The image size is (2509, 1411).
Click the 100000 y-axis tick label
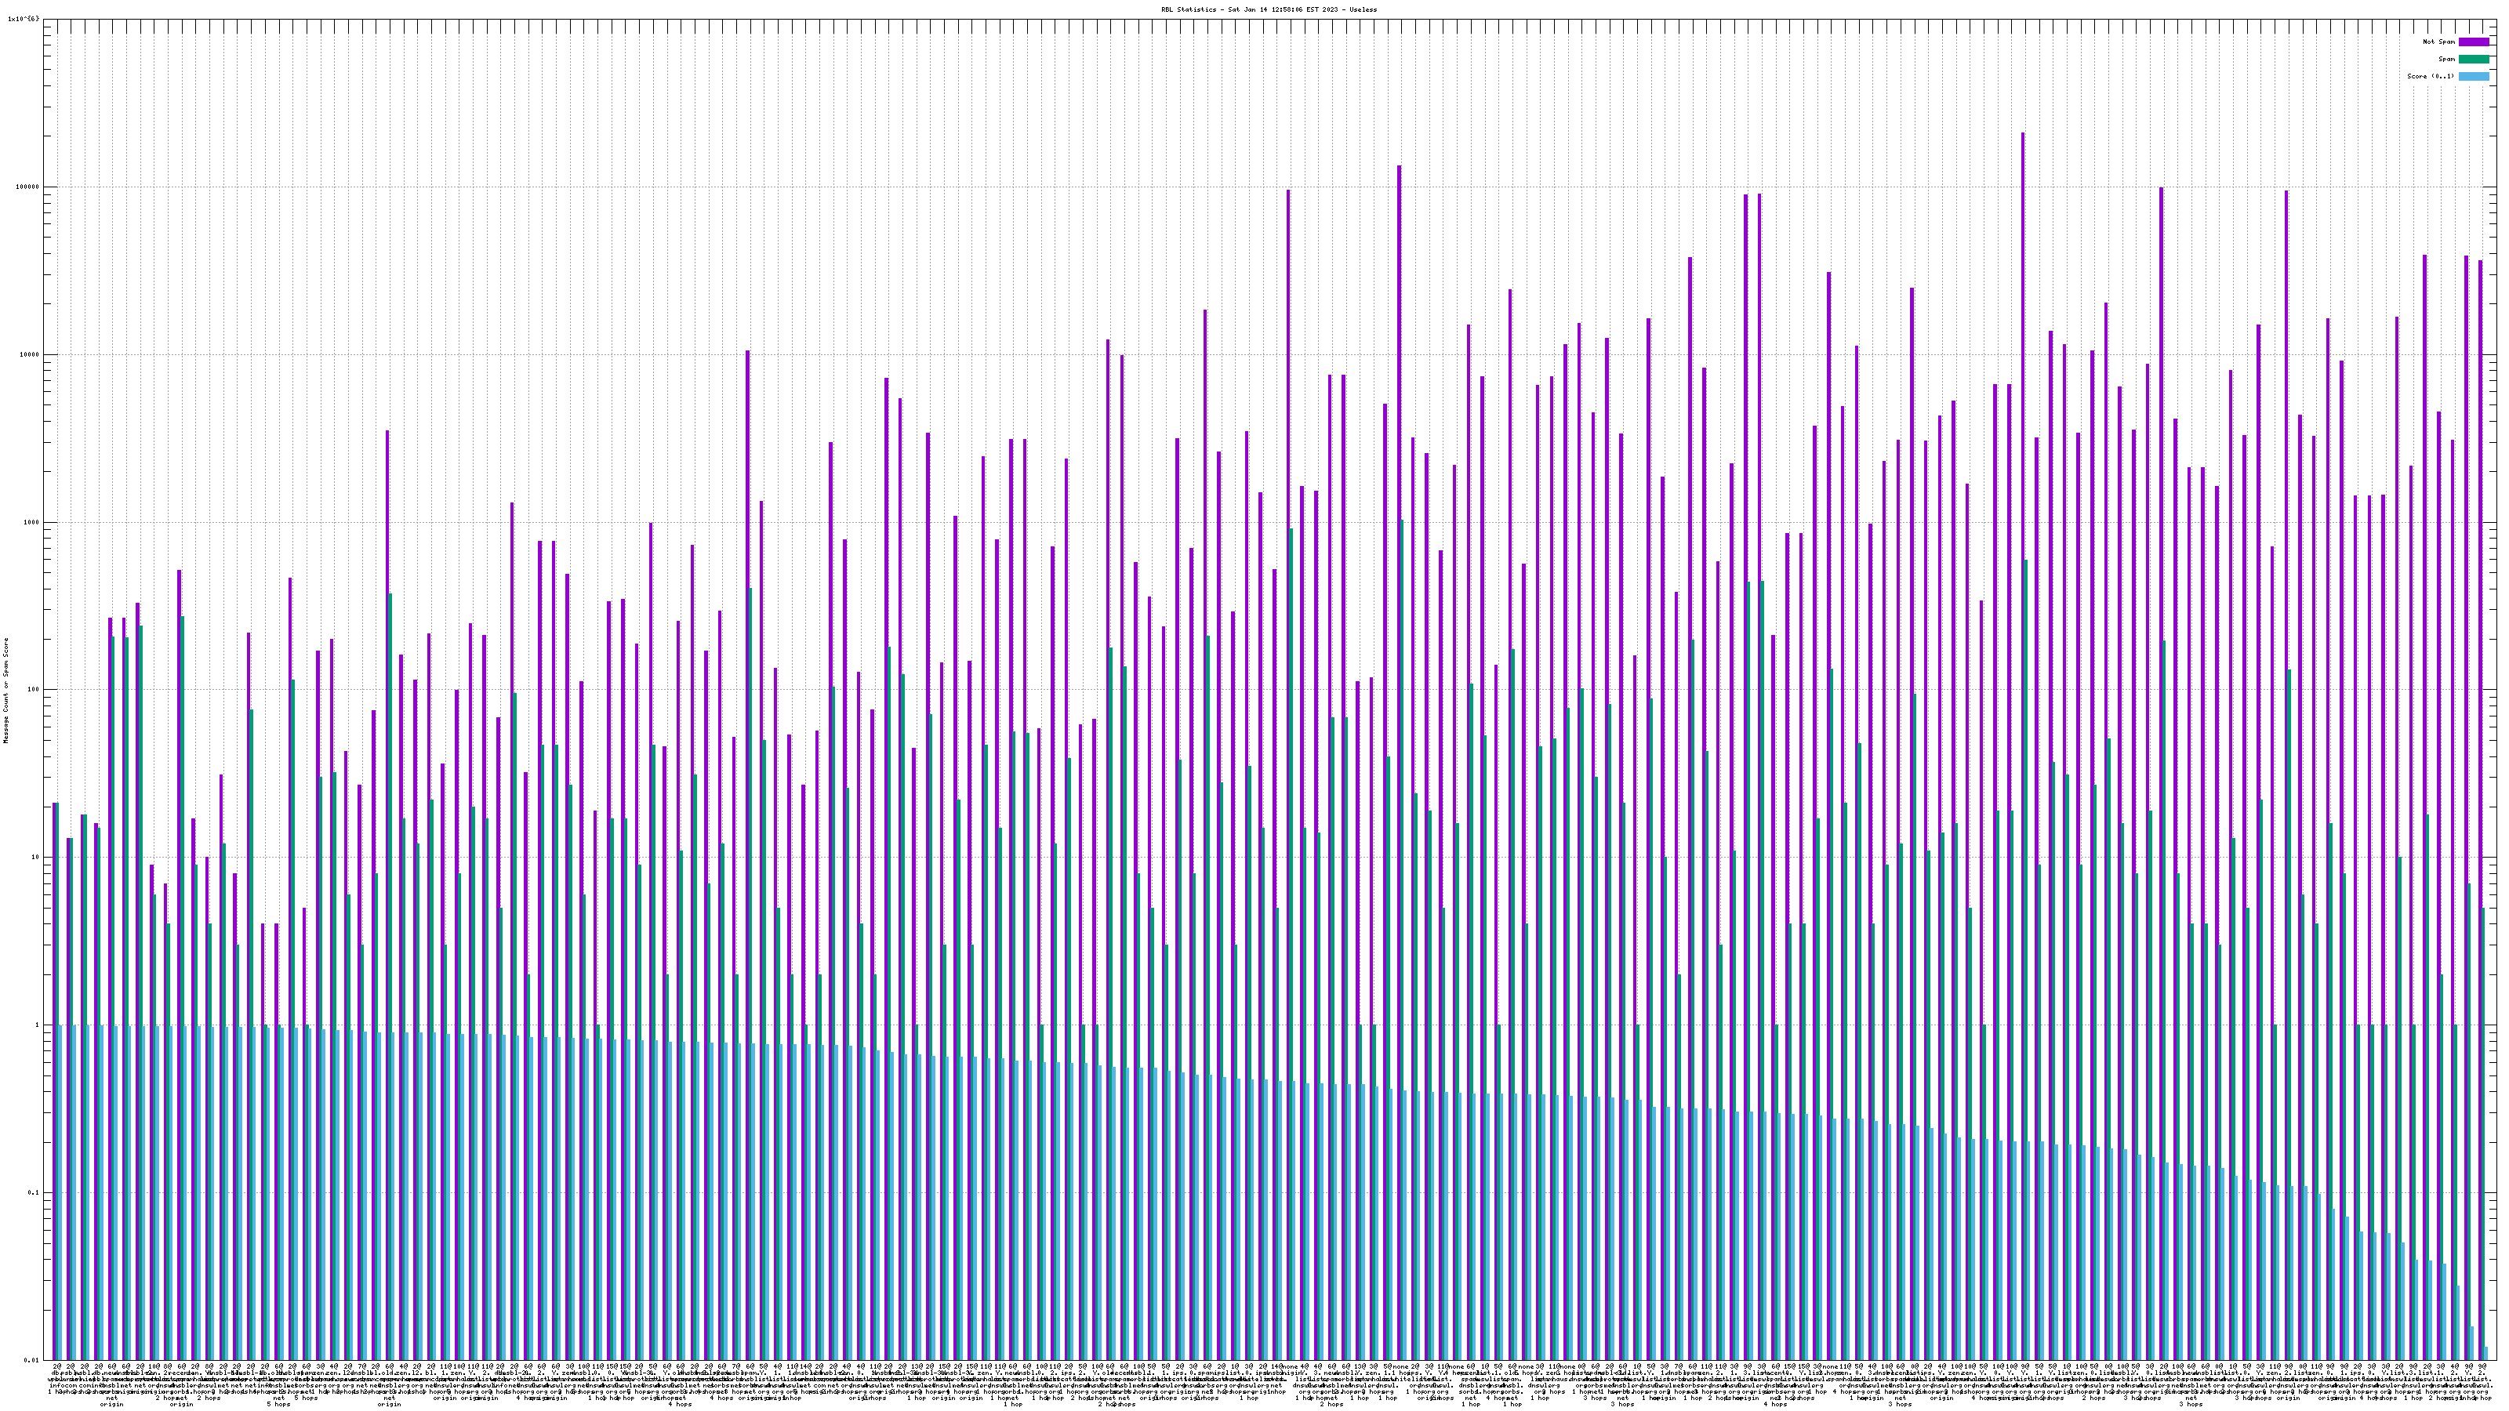(x=29, y=187)
